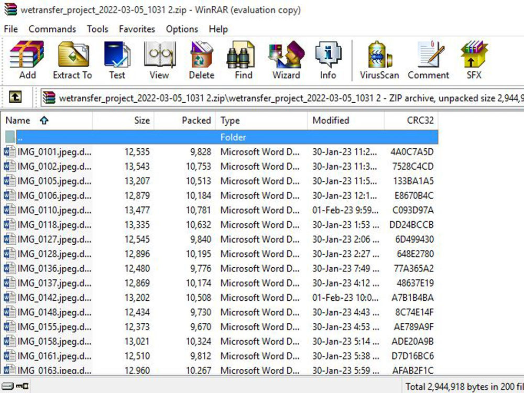Click status bar total bytes text
This screenshot has width=524, height=393.
tap(464, 387)
